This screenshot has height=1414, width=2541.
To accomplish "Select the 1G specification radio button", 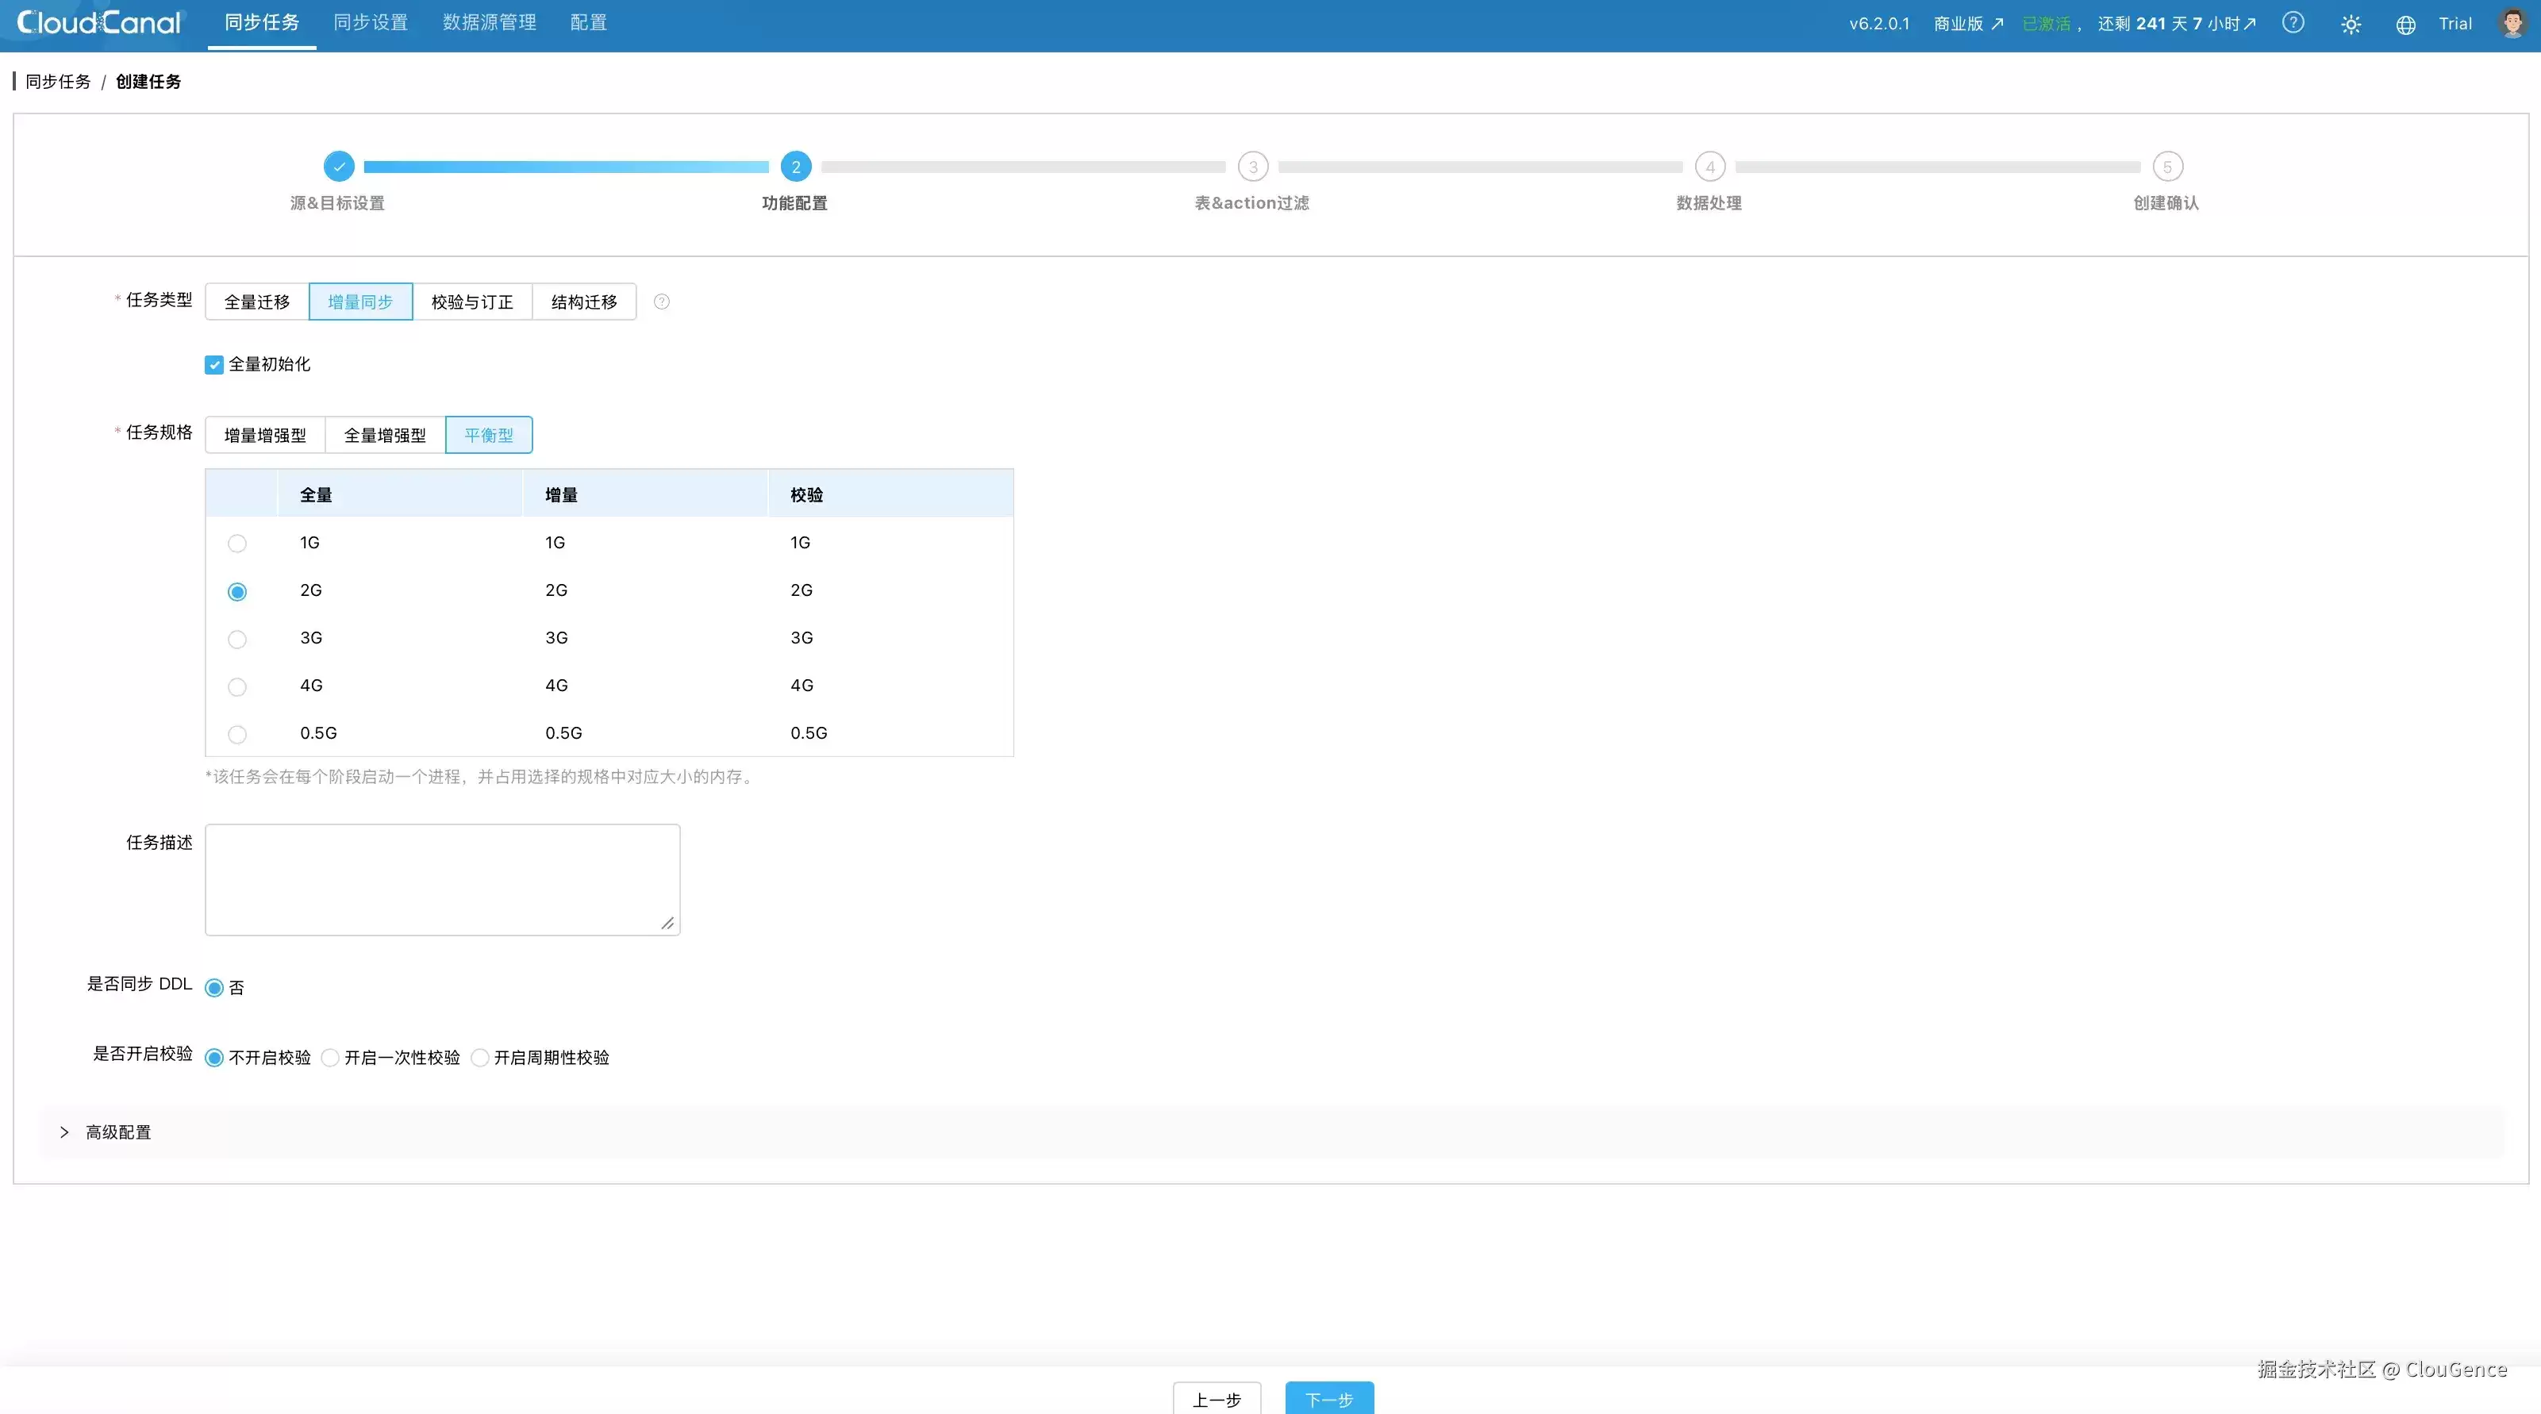I will (x=236, y=544).
